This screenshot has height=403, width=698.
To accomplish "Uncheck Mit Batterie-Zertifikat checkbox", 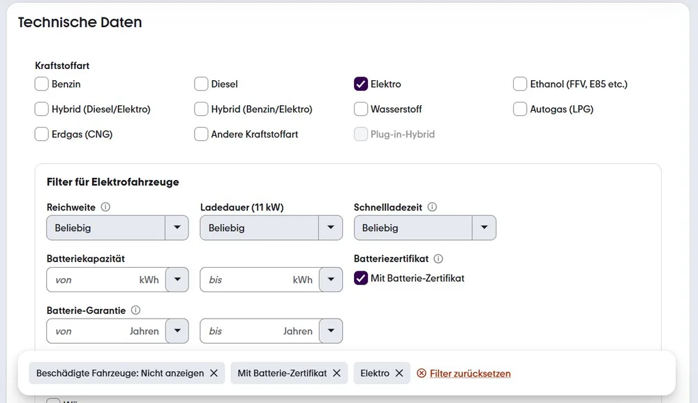I will (x=361, y=278).
